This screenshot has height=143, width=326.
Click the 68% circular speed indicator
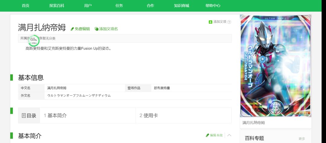click(34, 41)
